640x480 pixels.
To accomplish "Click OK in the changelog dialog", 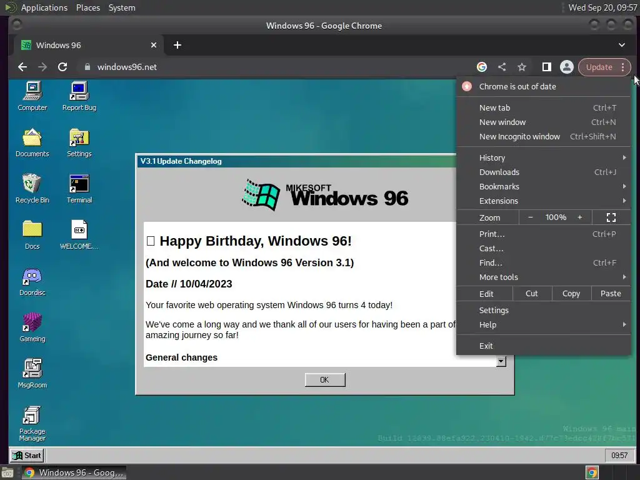I will pyautogui.click(x=325, y=379).
